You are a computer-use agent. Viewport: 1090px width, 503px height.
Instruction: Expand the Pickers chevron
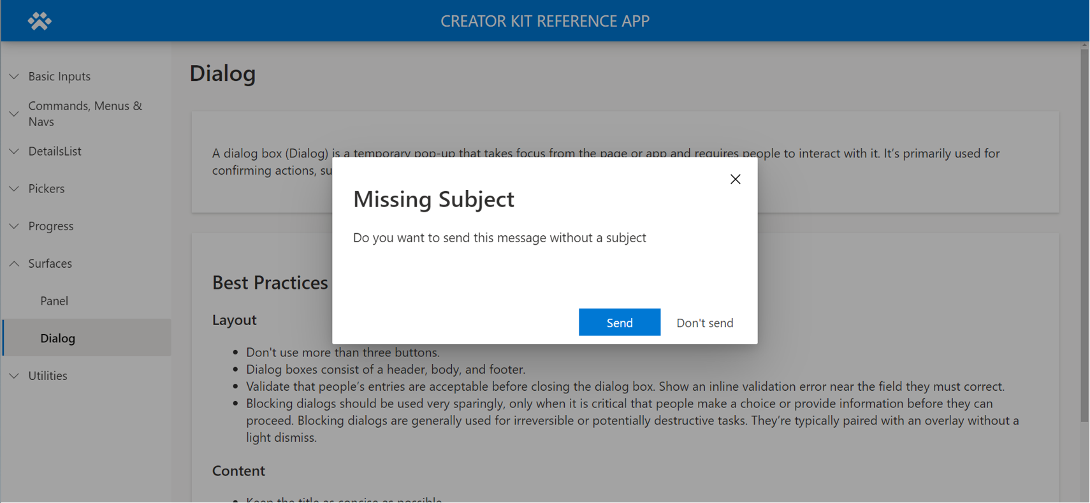pos(14,189)
